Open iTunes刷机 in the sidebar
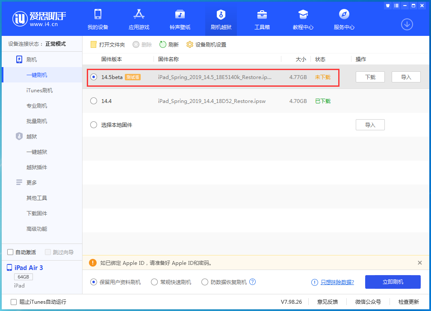431x311 pixels. [x=40, y=91]
